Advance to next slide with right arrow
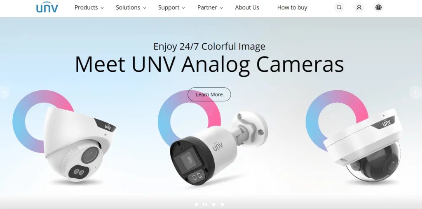 click(415, 92)
